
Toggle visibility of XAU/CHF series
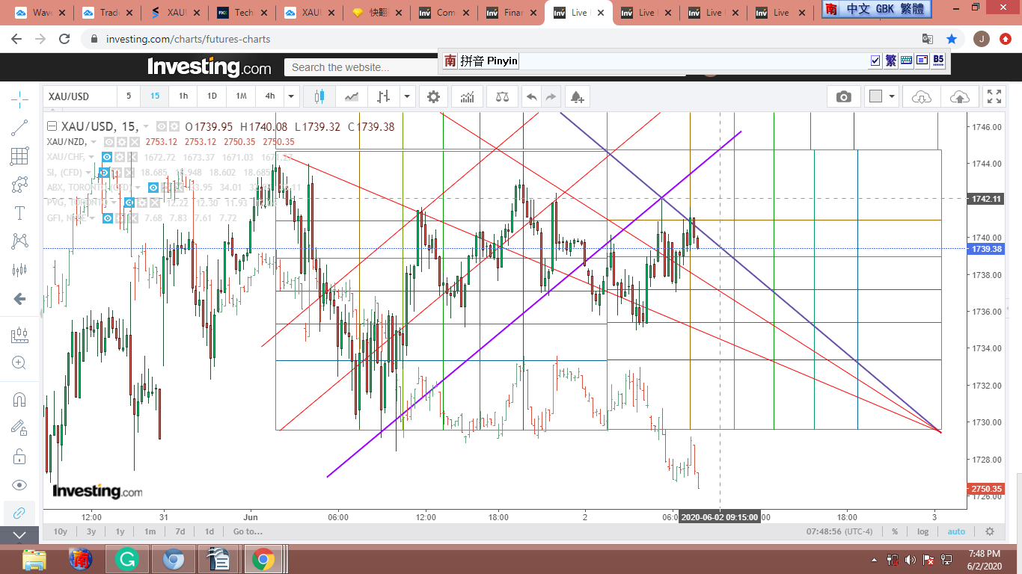(x=107, y=157)
